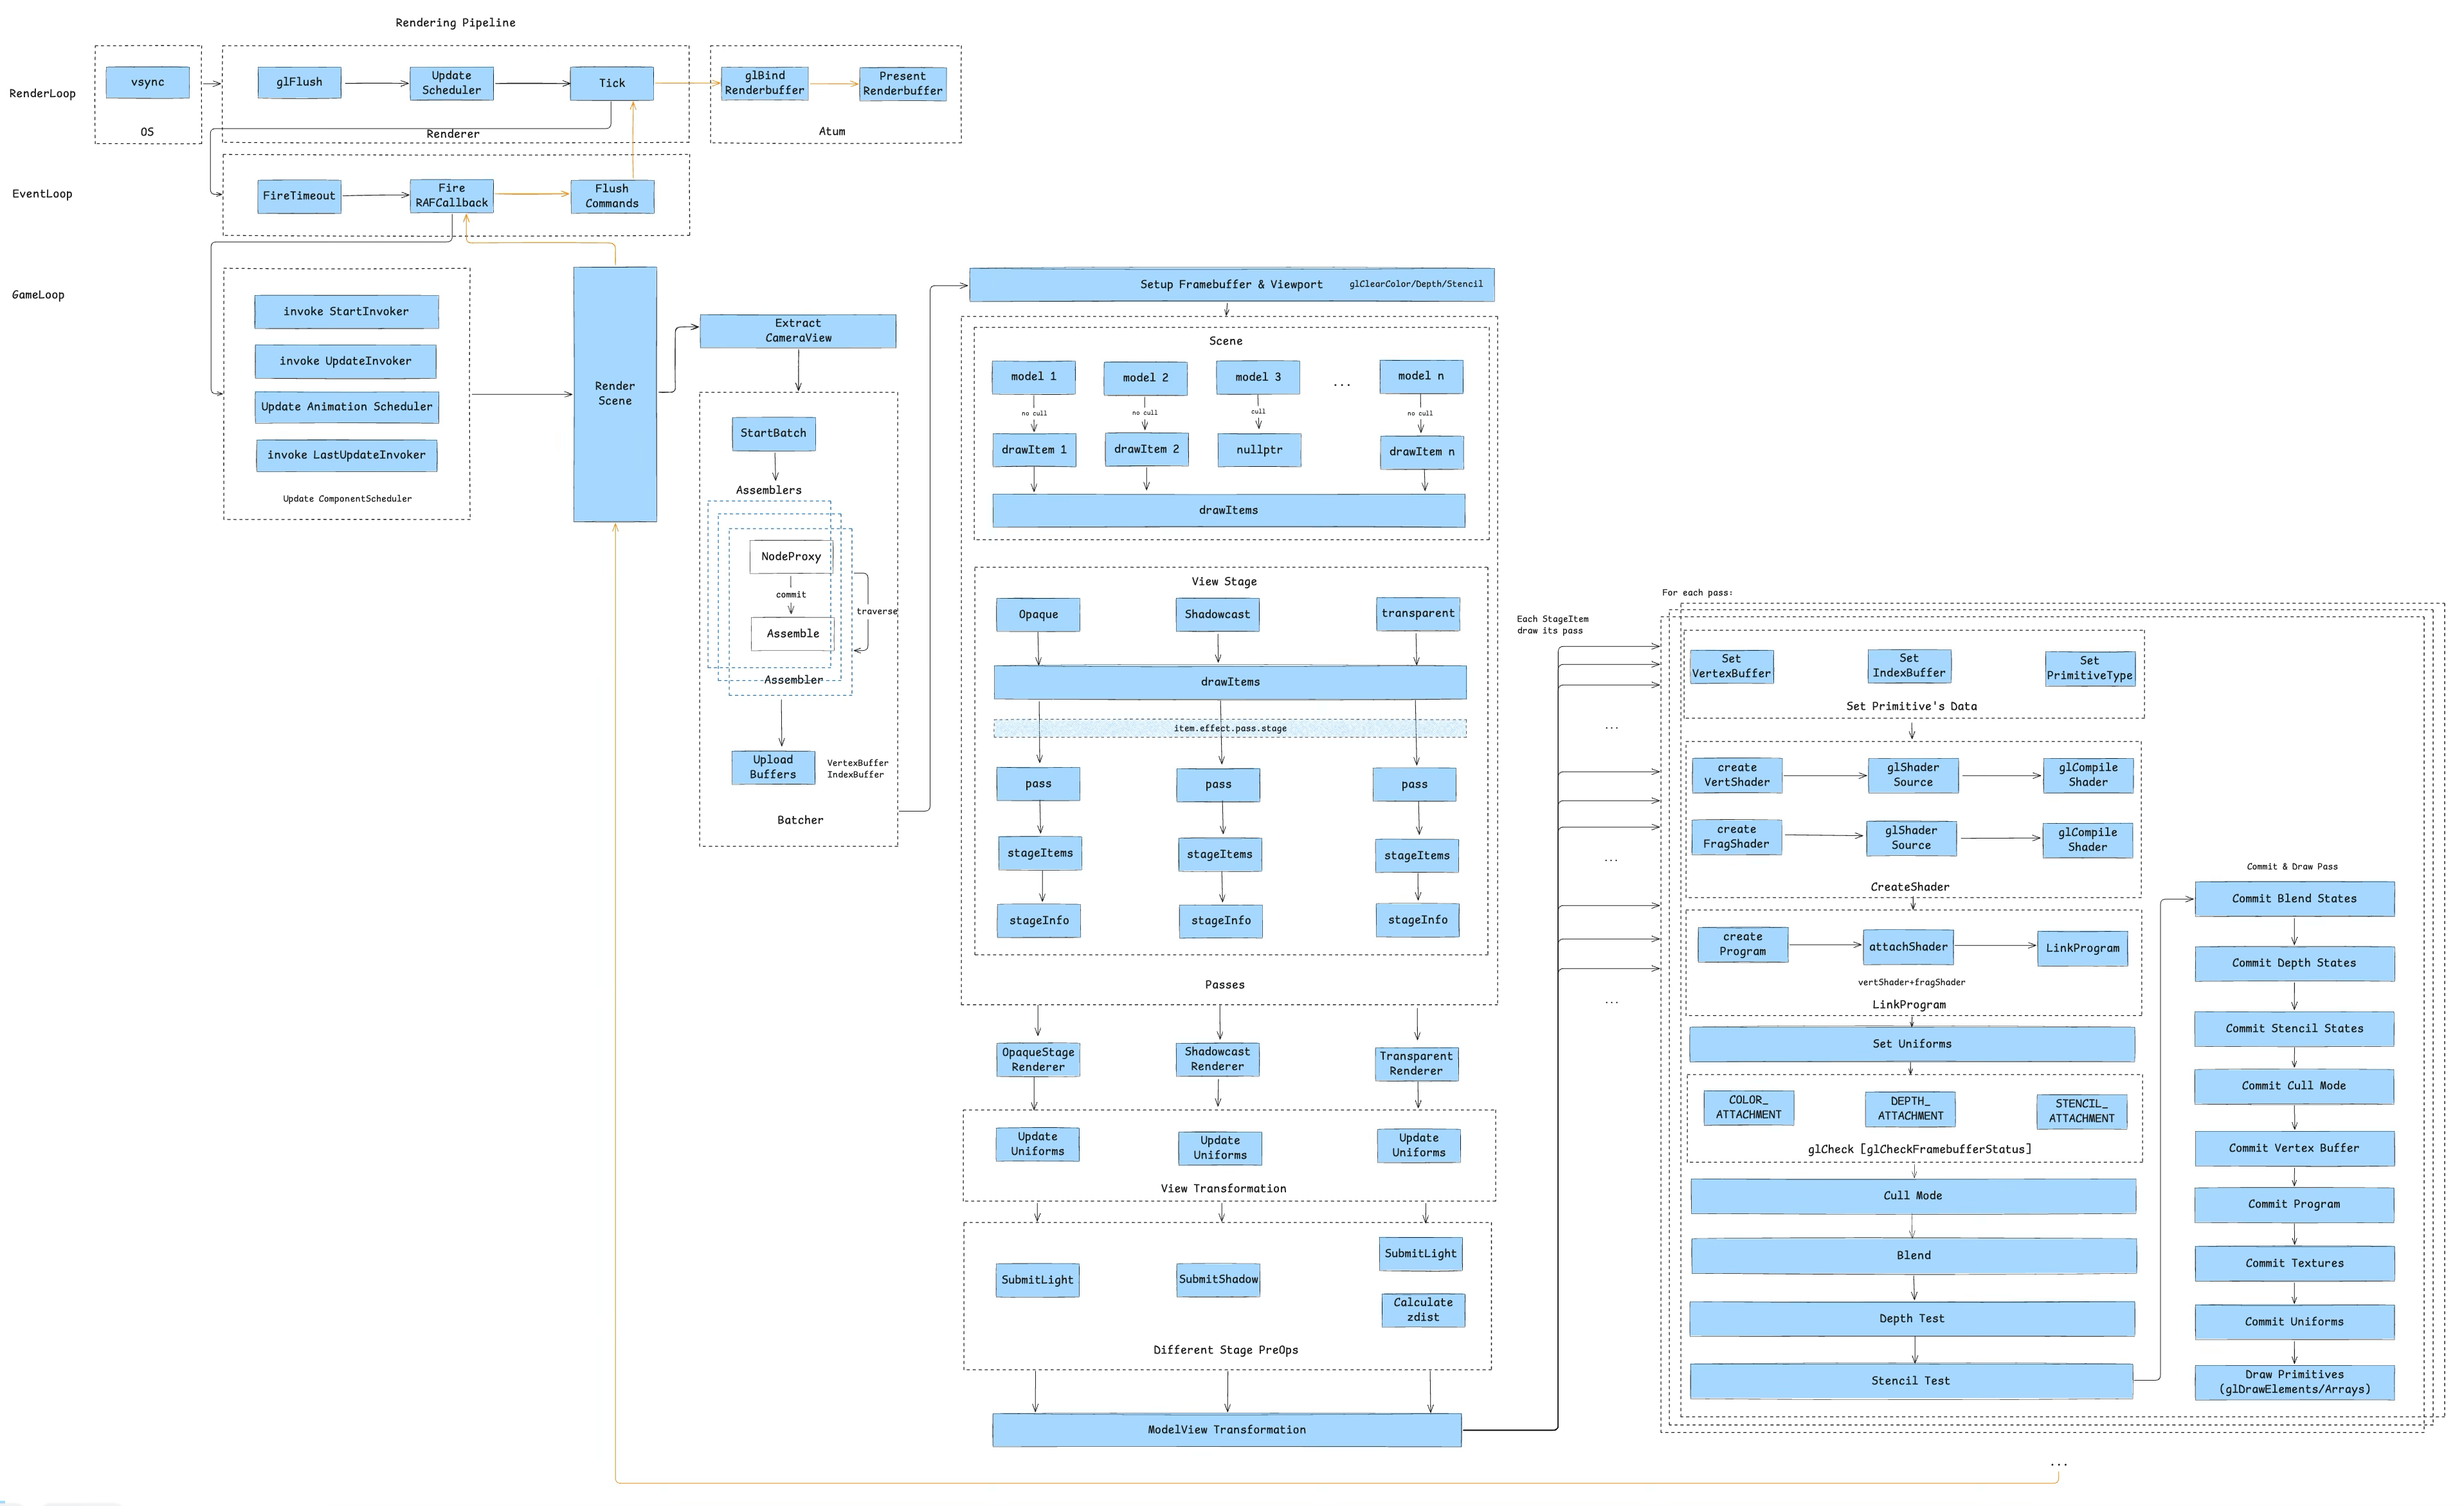Click the nullptr box under model 3
The image size is (2464, 1506).
1259,450
